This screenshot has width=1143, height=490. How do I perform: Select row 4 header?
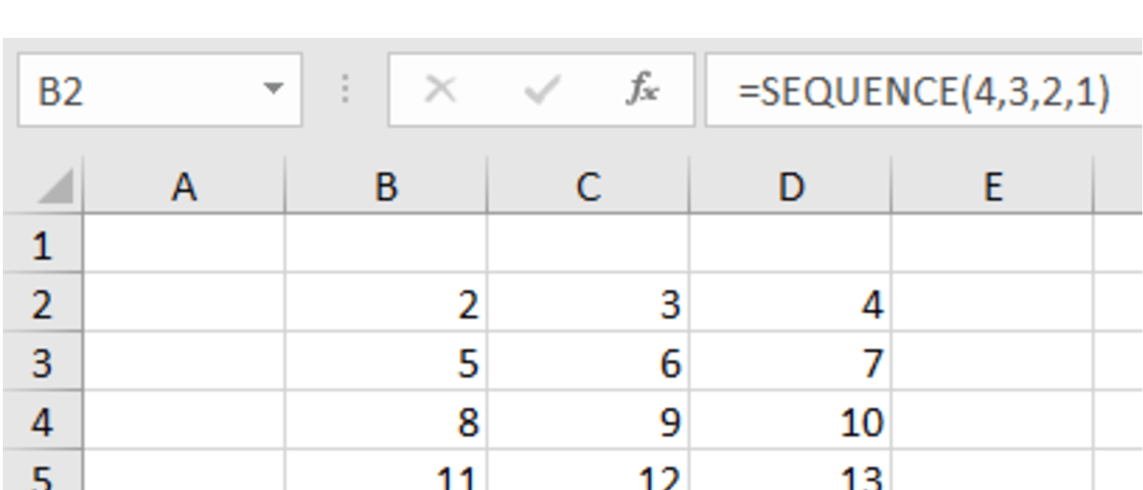pos(41,421)
